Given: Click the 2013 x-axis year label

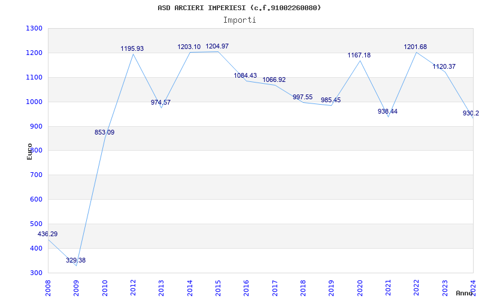Looking at the screenshot, I should coord(161,288).
